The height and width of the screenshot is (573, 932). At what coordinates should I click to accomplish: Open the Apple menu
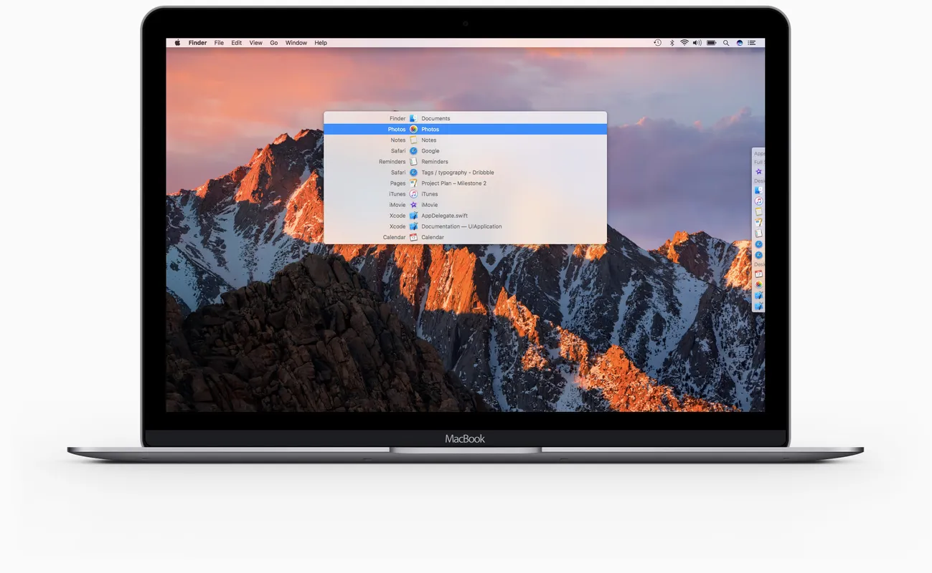pos(178,43)
